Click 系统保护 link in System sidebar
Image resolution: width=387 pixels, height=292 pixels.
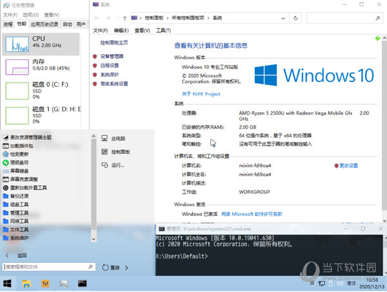110,75
